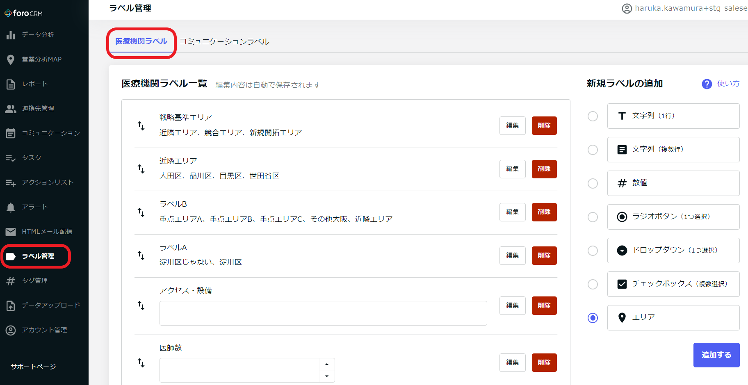Click the タグ管理 hash icon
The image size is (748, 385).
(x=11, y=281)
